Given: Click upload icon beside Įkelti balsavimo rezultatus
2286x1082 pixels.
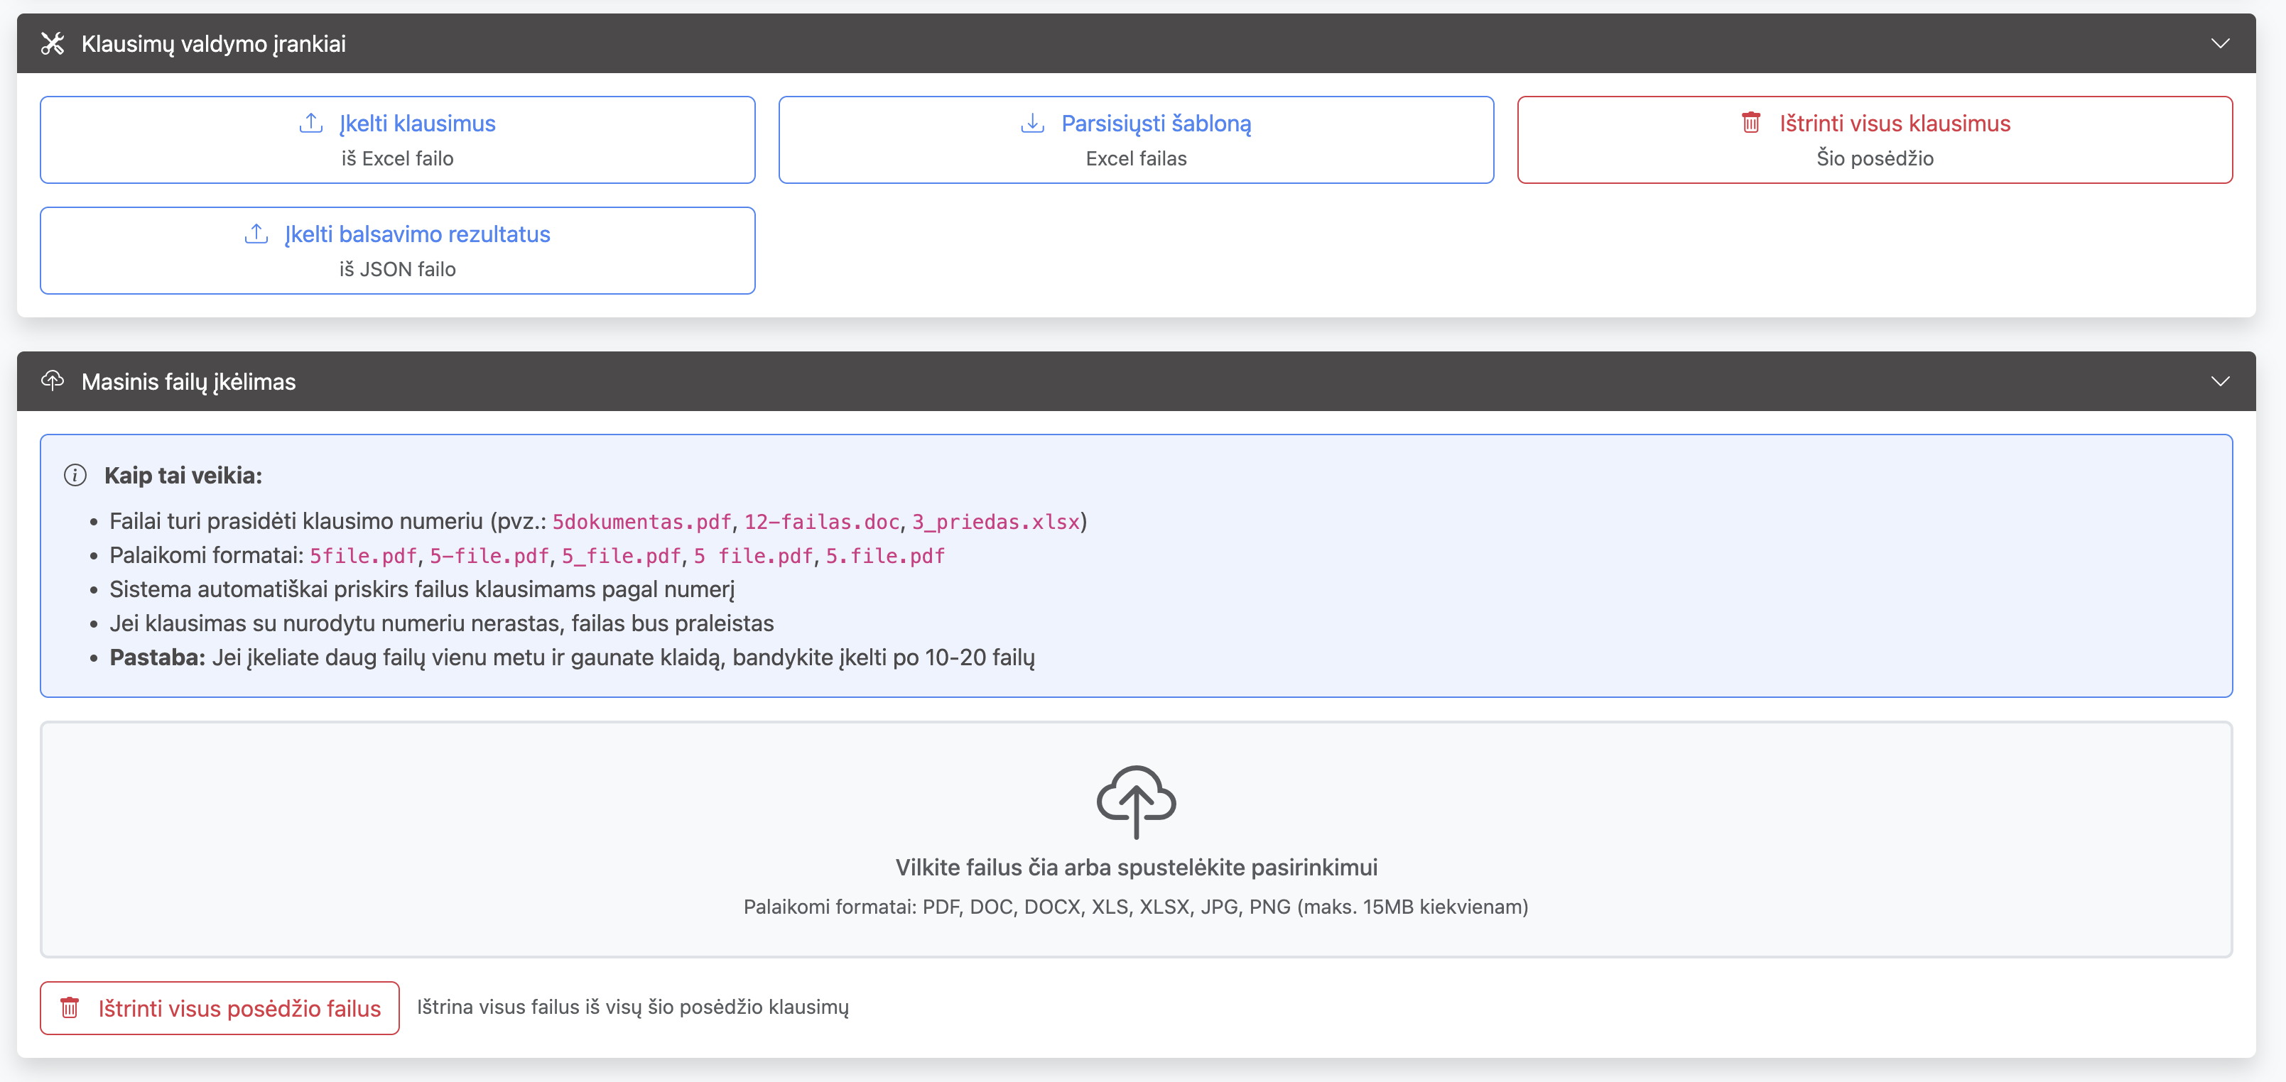Looking at the screenshot, I should pos(256,234).
